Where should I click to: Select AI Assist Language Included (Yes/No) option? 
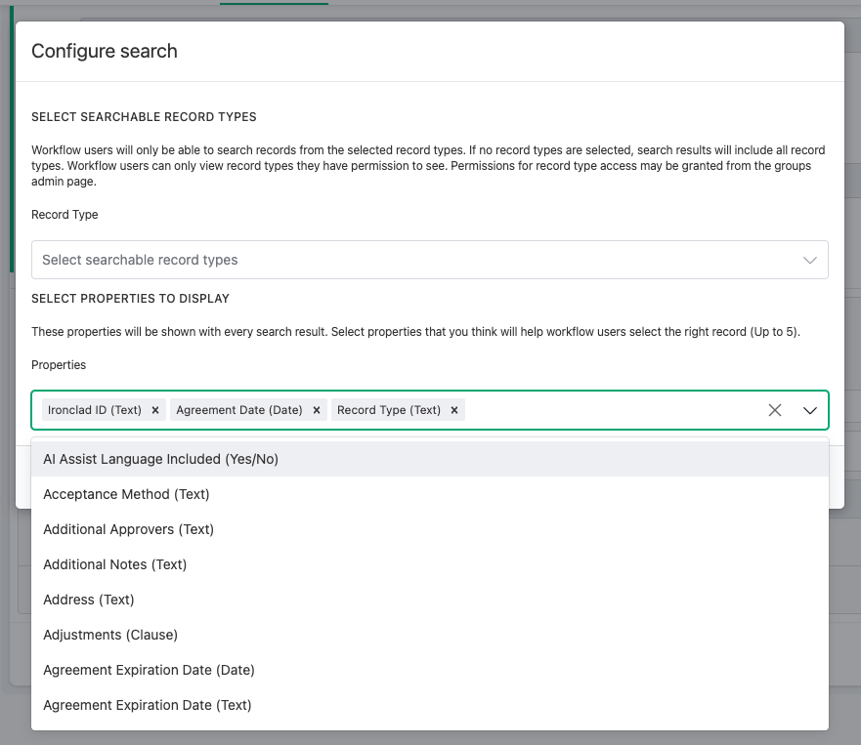429,459
